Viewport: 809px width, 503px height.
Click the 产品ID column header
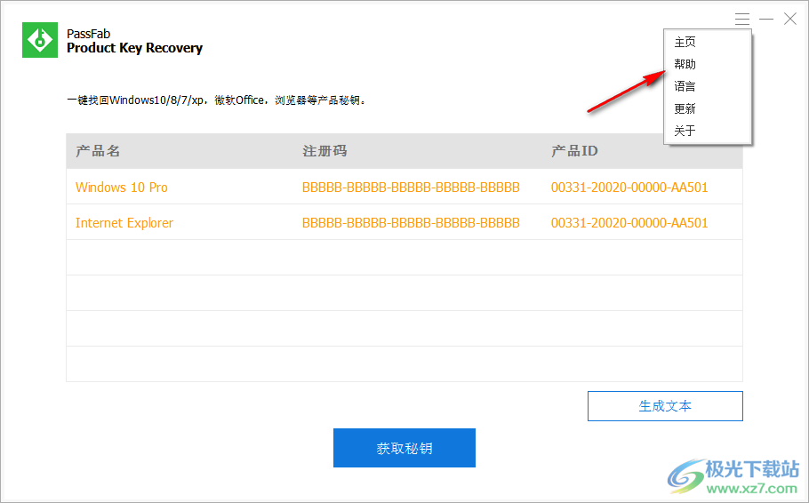click(x=574, y=151)
